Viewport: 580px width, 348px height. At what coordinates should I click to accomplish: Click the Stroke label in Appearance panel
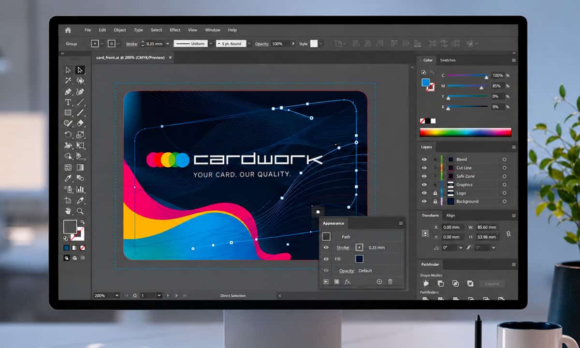coord(343,247)
